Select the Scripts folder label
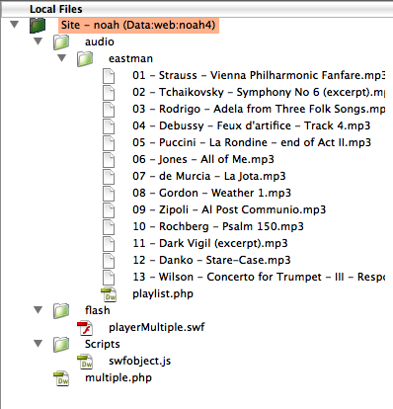The width and height of the screenshot is (393, 409). [x=103, y=344]
